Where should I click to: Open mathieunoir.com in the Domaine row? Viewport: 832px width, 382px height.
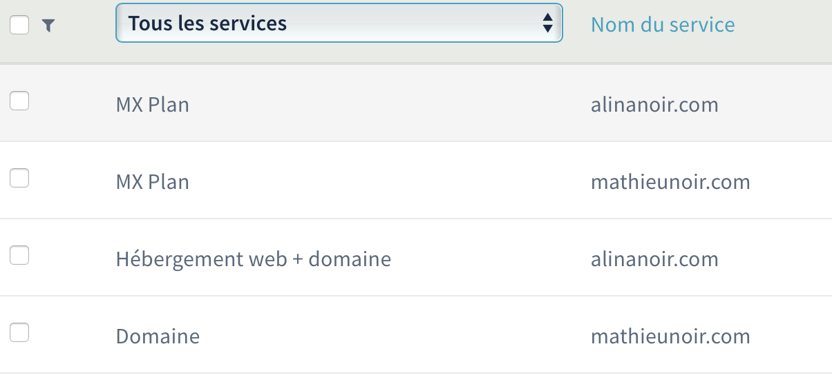[670, 336]
